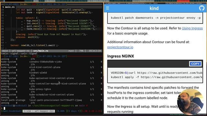The width and height of the screenshot is (207, 116).
Task: Click the Good Bye from Url Mapper line
Action: (x=51, y=34)
